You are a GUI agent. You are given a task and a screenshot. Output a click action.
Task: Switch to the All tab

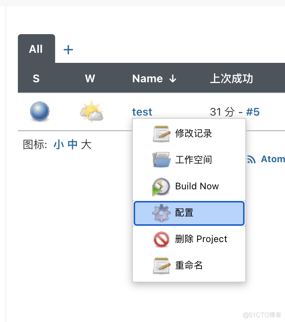(36, 49)
